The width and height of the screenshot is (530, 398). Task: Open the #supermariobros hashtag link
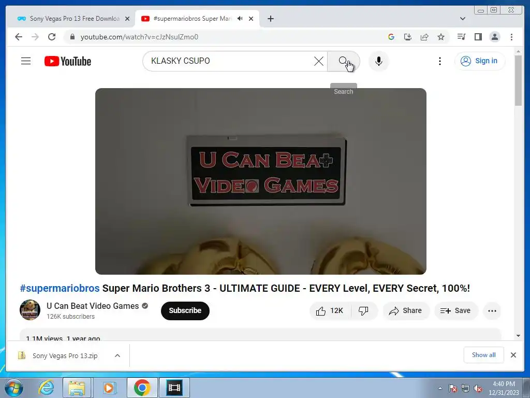[60, 288]
